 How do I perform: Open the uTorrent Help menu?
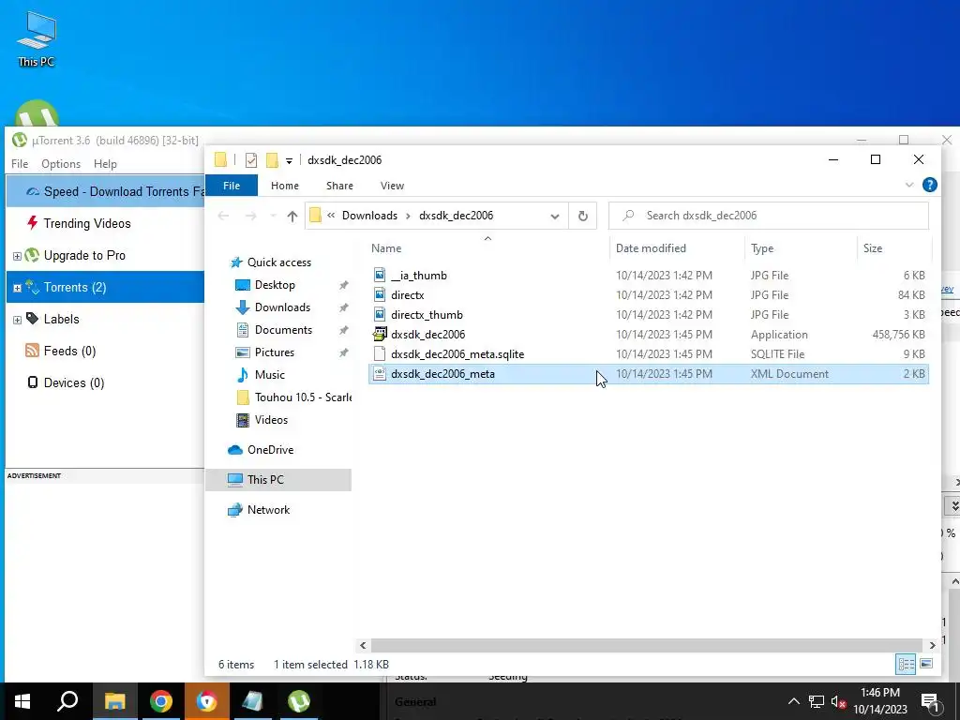(x=105, y=164)
